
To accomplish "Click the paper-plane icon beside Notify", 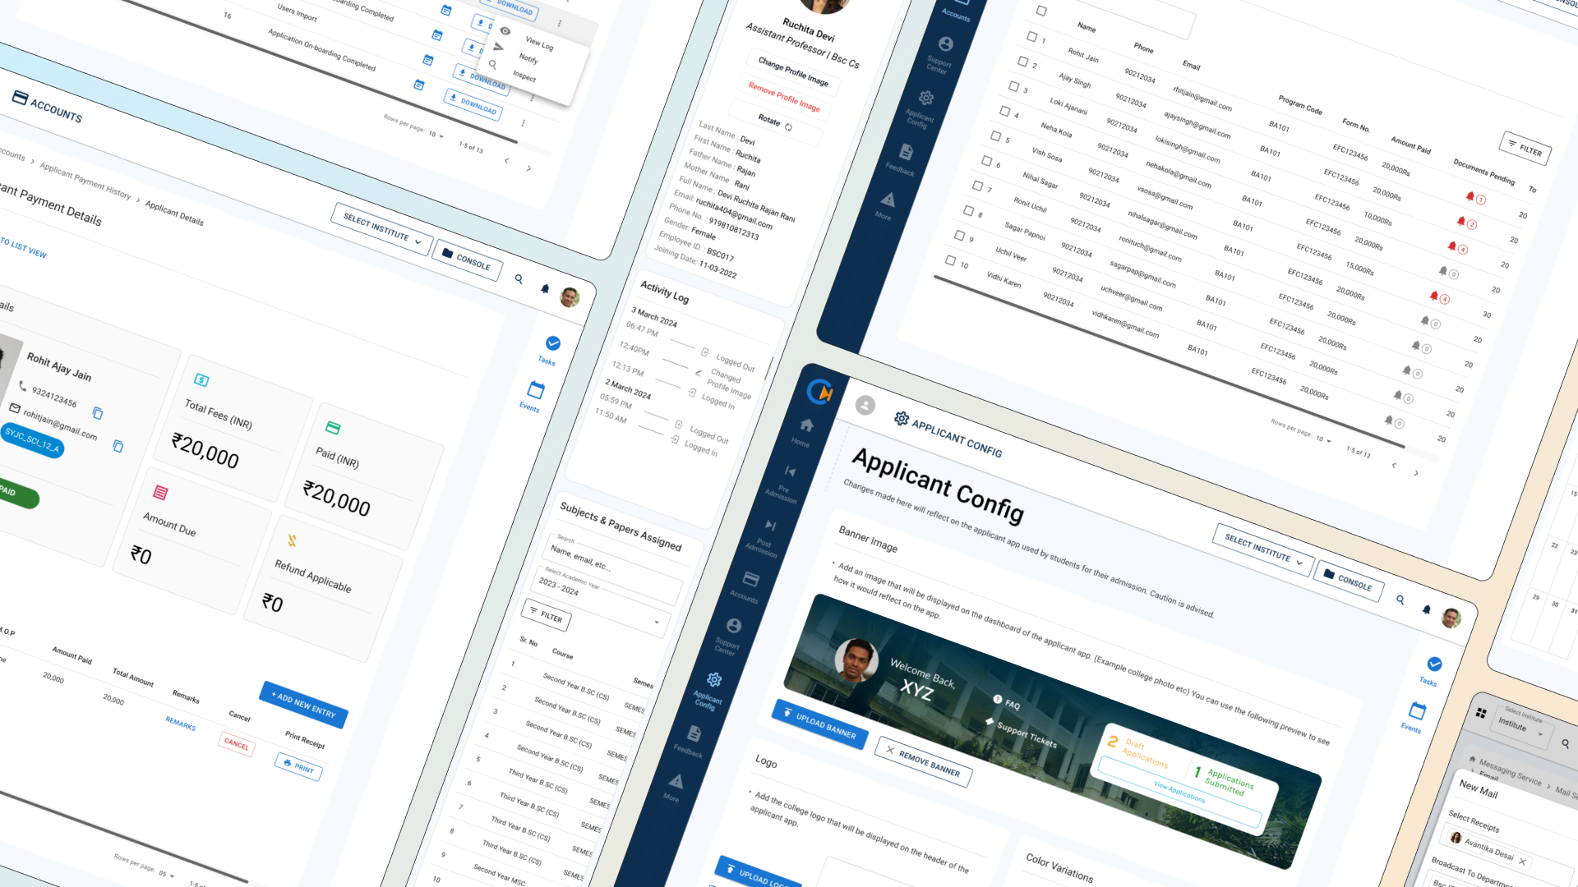I will pos(498,47).
